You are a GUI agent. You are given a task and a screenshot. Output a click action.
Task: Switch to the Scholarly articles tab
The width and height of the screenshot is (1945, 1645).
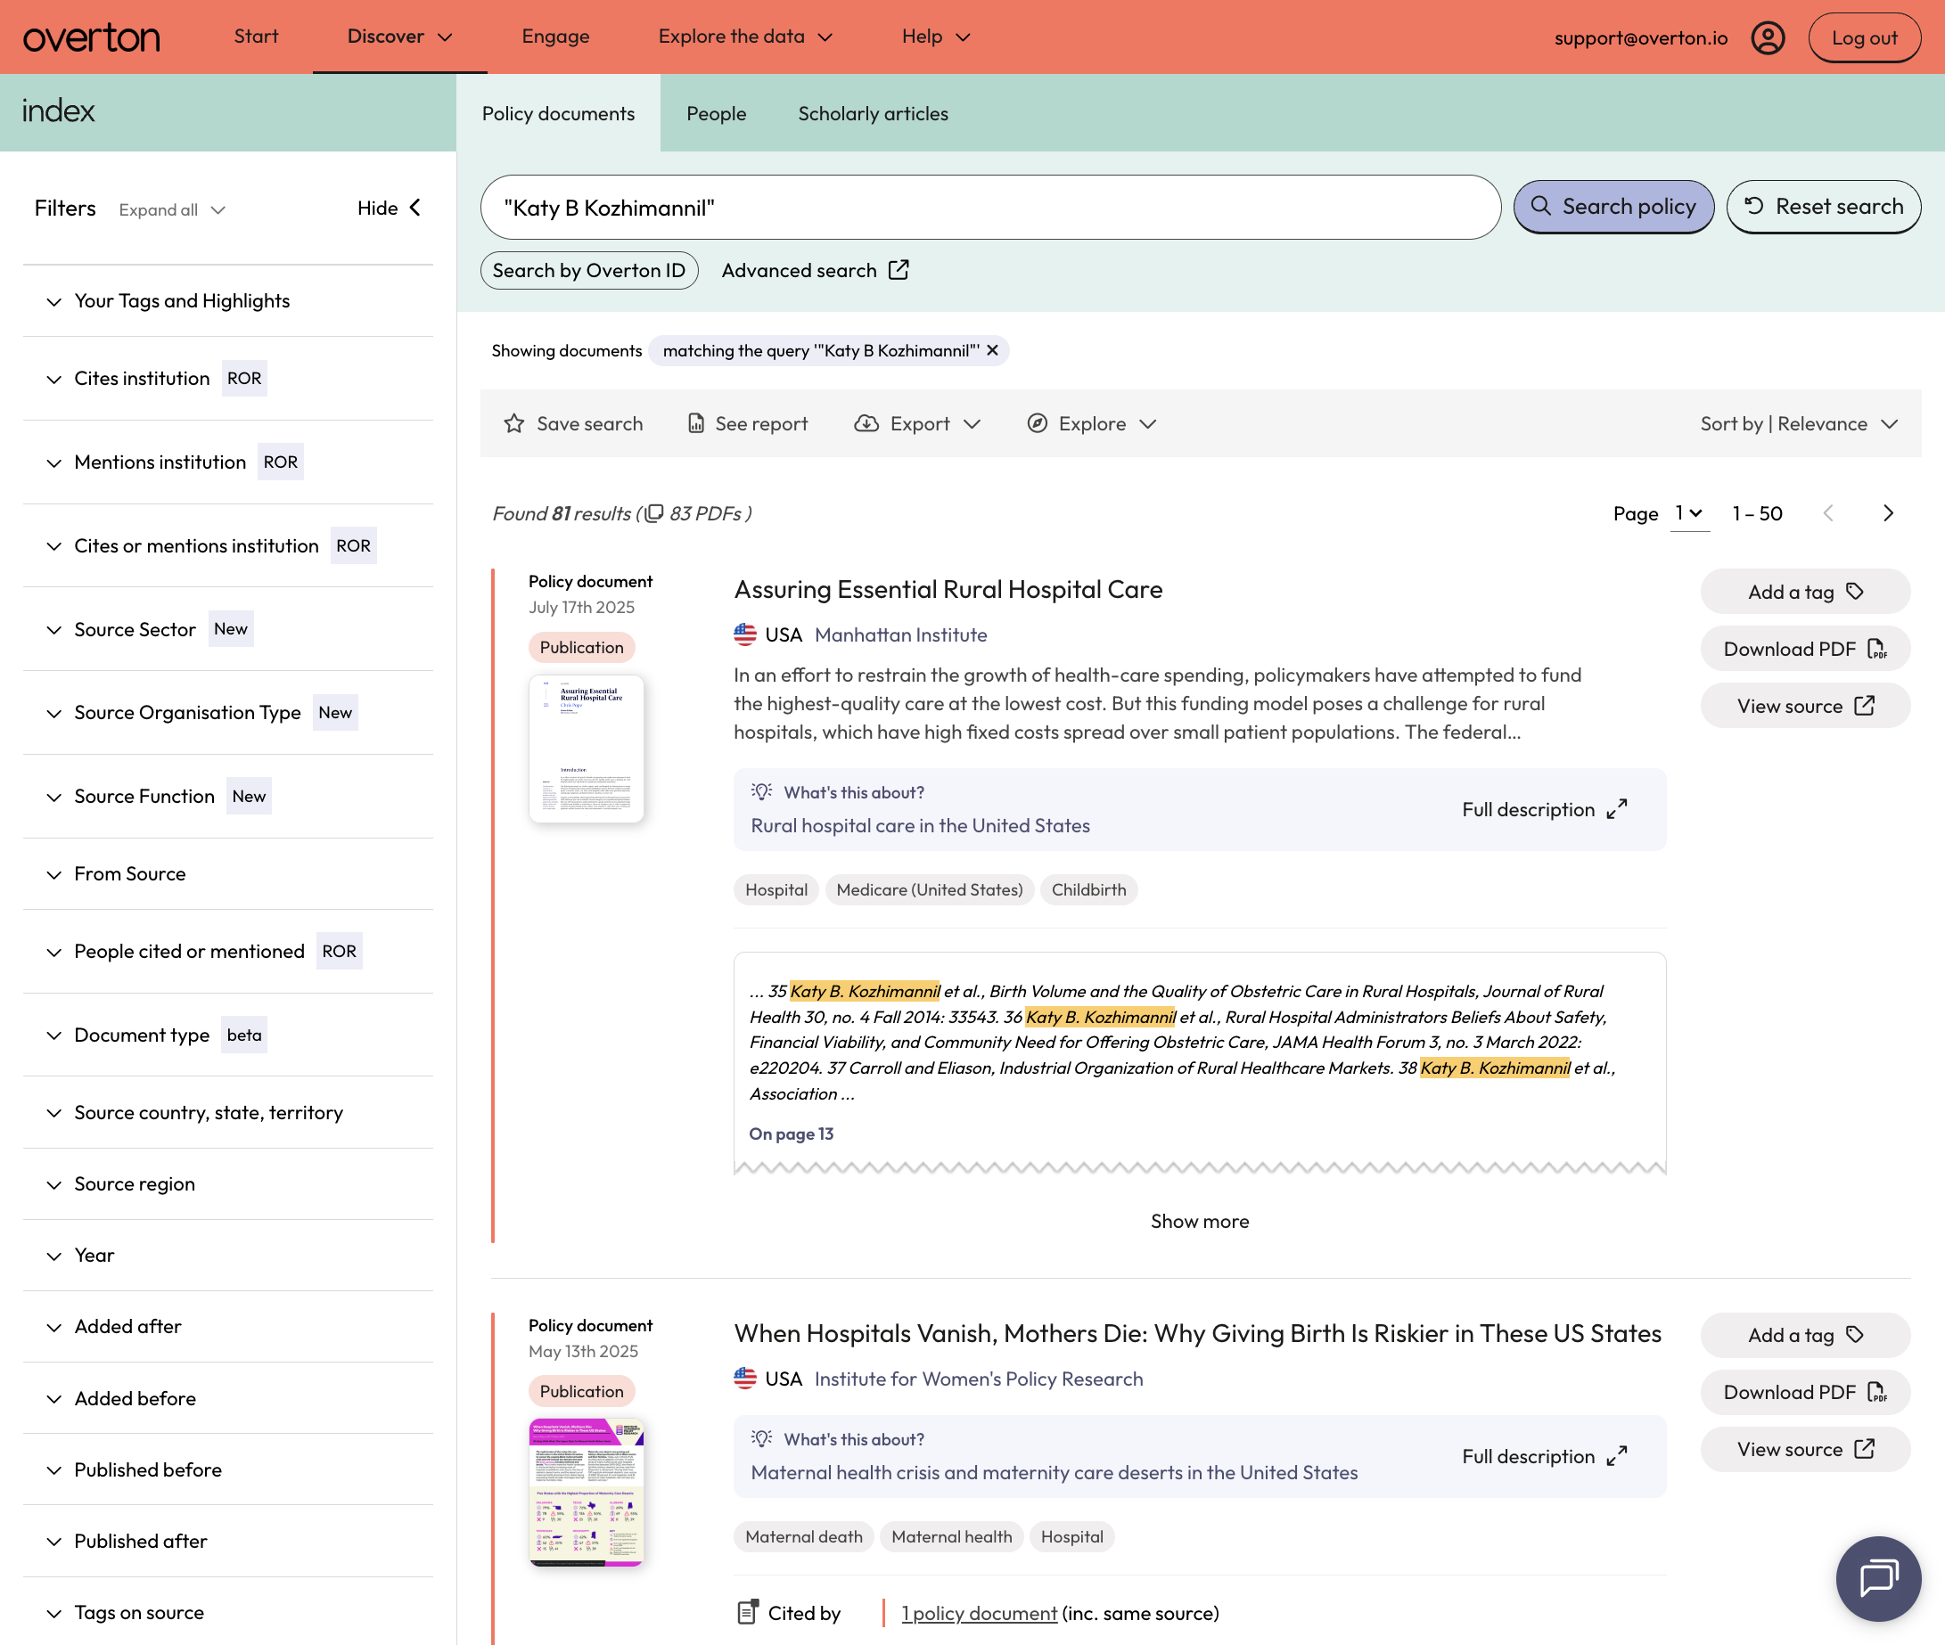click(x=872, y=113)
